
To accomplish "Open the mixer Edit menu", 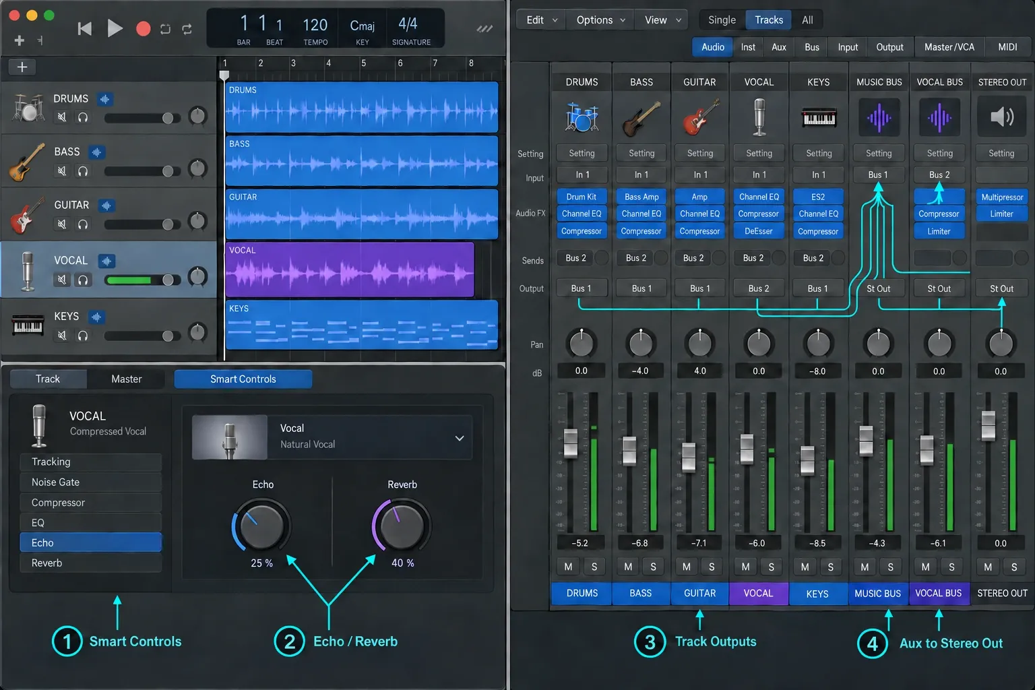I will pos(540,20).
